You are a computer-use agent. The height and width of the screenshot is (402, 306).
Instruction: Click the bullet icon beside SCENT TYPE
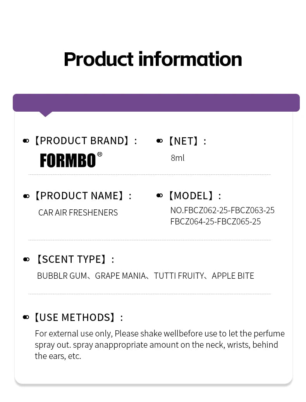26,259
